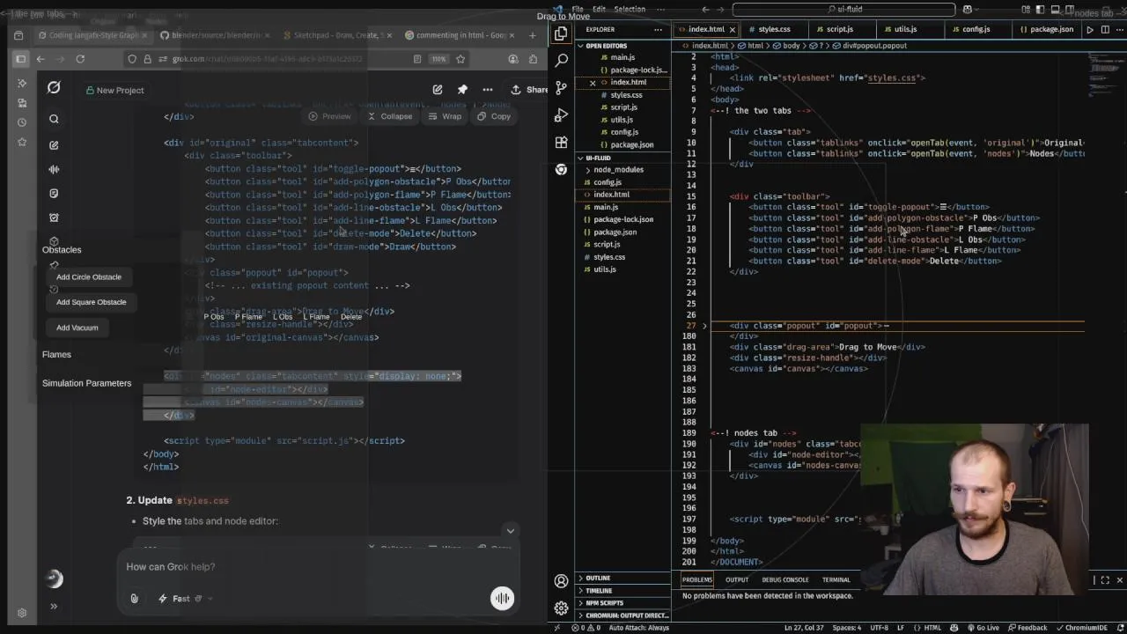Bookmark this page with star icon
The height and width of the screenshot is (634, 1127).
pos(460,59)
